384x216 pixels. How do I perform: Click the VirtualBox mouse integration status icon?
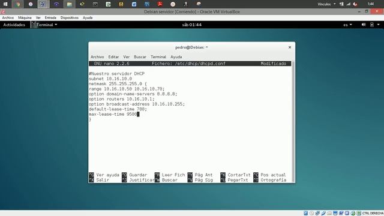tap(353, 213)
